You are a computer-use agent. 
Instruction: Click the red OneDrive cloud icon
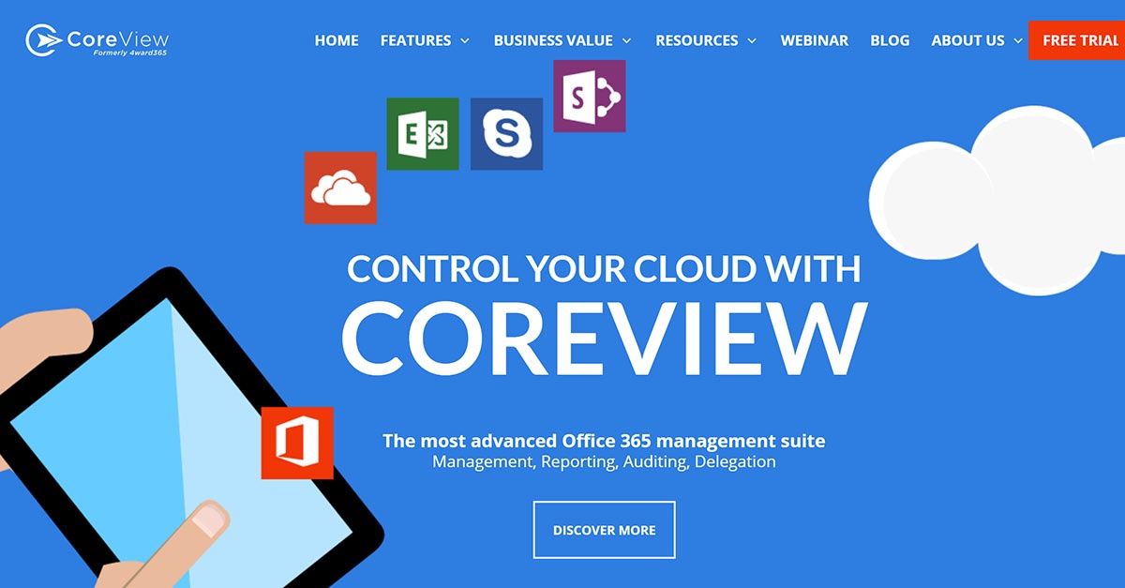(x=340, y=188)
